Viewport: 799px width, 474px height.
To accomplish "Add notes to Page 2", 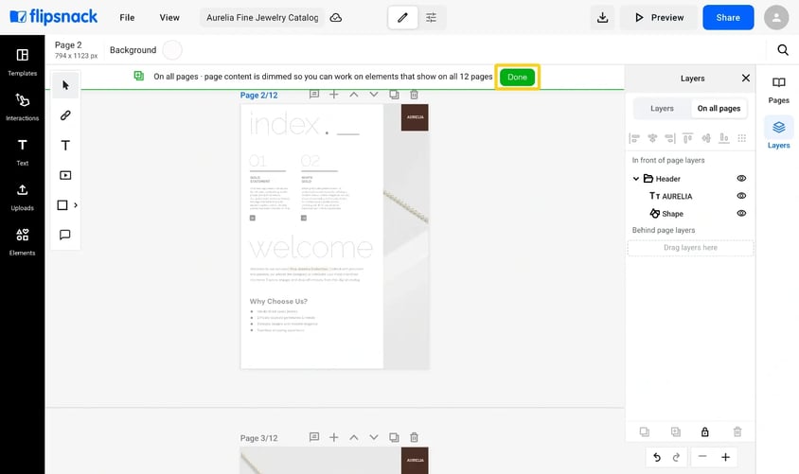I will click(314, 95).
